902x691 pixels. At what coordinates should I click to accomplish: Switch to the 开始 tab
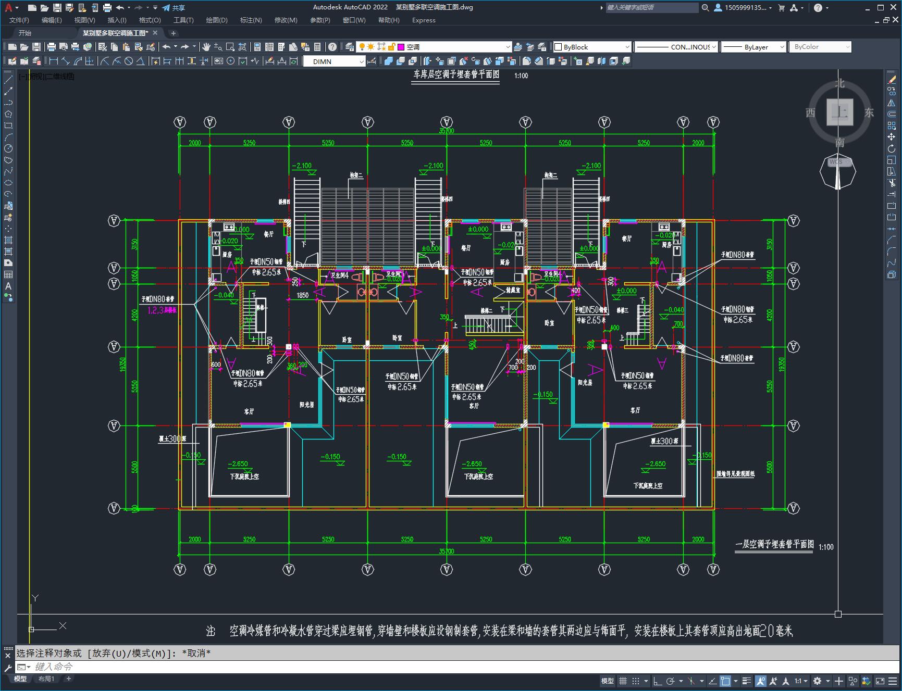tap(25, 33)
